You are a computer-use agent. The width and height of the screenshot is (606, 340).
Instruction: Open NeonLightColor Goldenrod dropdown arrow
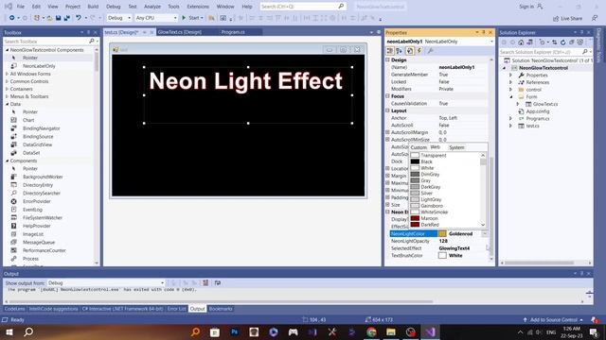pos(484,233)
